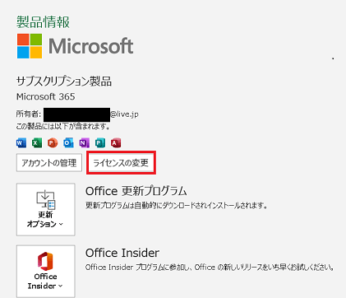Click the owner email @live.jp text
The image size is (346, 298).
(x=124, y=114)
